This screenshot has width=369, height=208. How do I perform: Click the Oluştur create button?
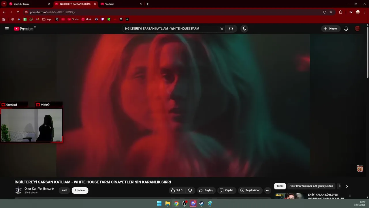331,29
